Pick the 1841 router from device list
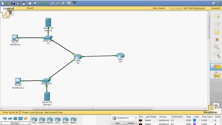The height and width of the screenshot is (125, 222). coord(34,120)
